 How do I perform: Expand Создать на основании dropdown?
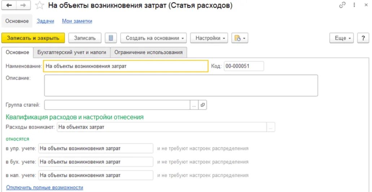(156, 38)
